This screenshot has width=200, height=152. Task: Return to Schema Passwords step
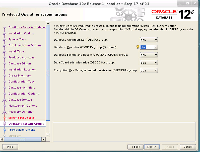(22, 118)
